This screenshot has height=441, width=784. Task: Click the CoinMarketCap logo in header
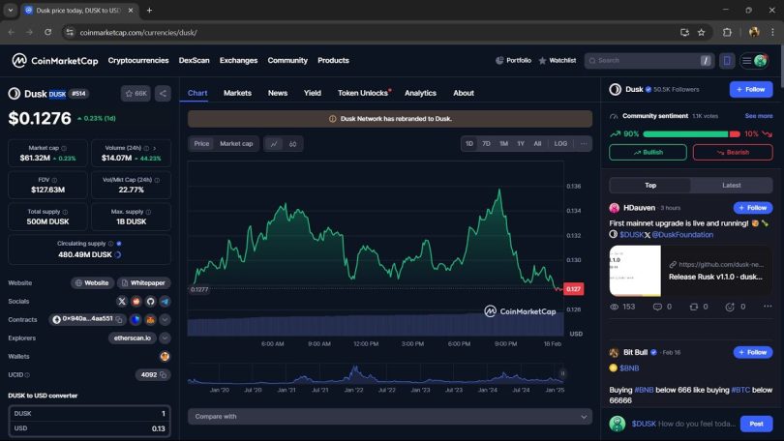click(55, 60)
